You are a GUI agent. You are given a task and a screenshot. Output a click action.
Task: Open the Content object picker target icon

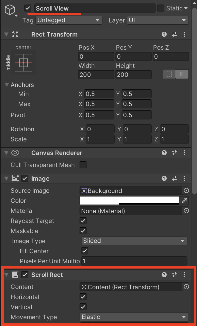click(x=186, y=287)
